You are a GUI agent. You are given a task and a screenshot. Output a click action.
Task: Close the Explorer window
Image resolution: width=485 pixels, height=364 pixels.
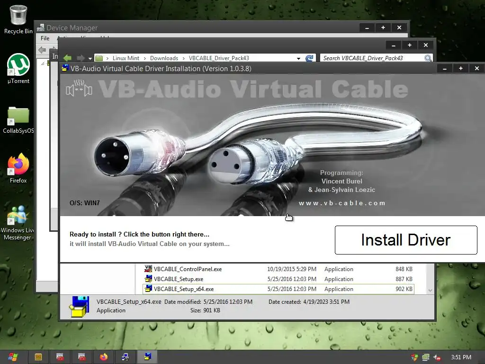click(x=426, y=45)
